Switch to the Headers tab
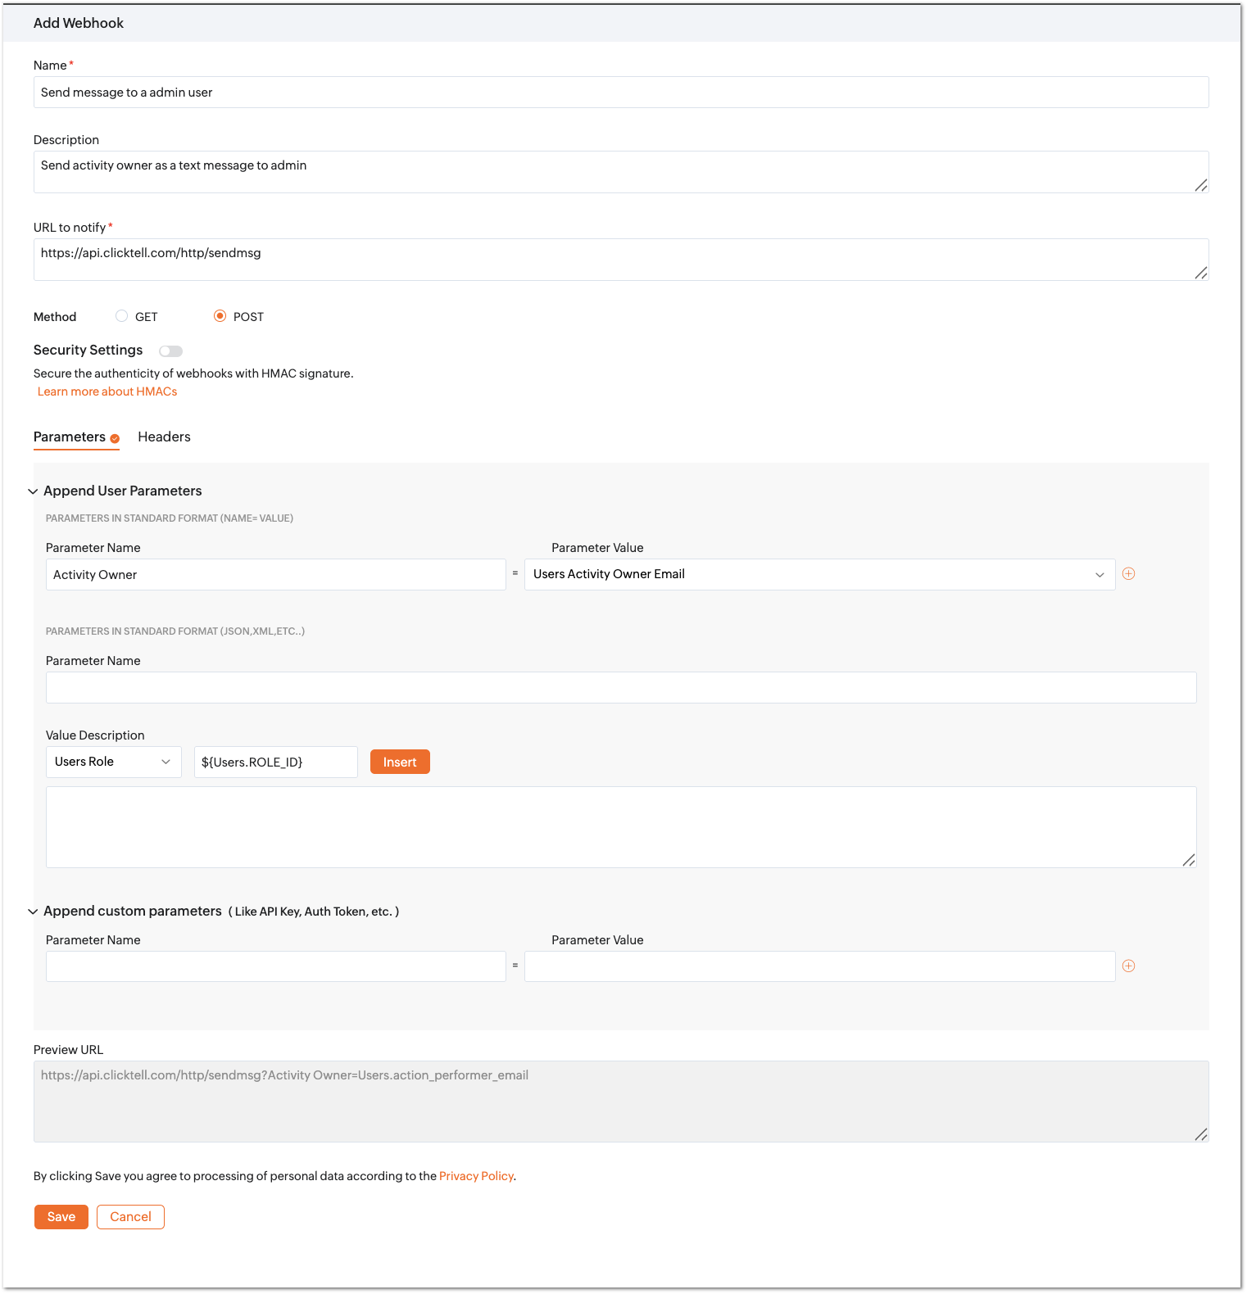This screenshot has width=1247, height=1294. [164, 437]
